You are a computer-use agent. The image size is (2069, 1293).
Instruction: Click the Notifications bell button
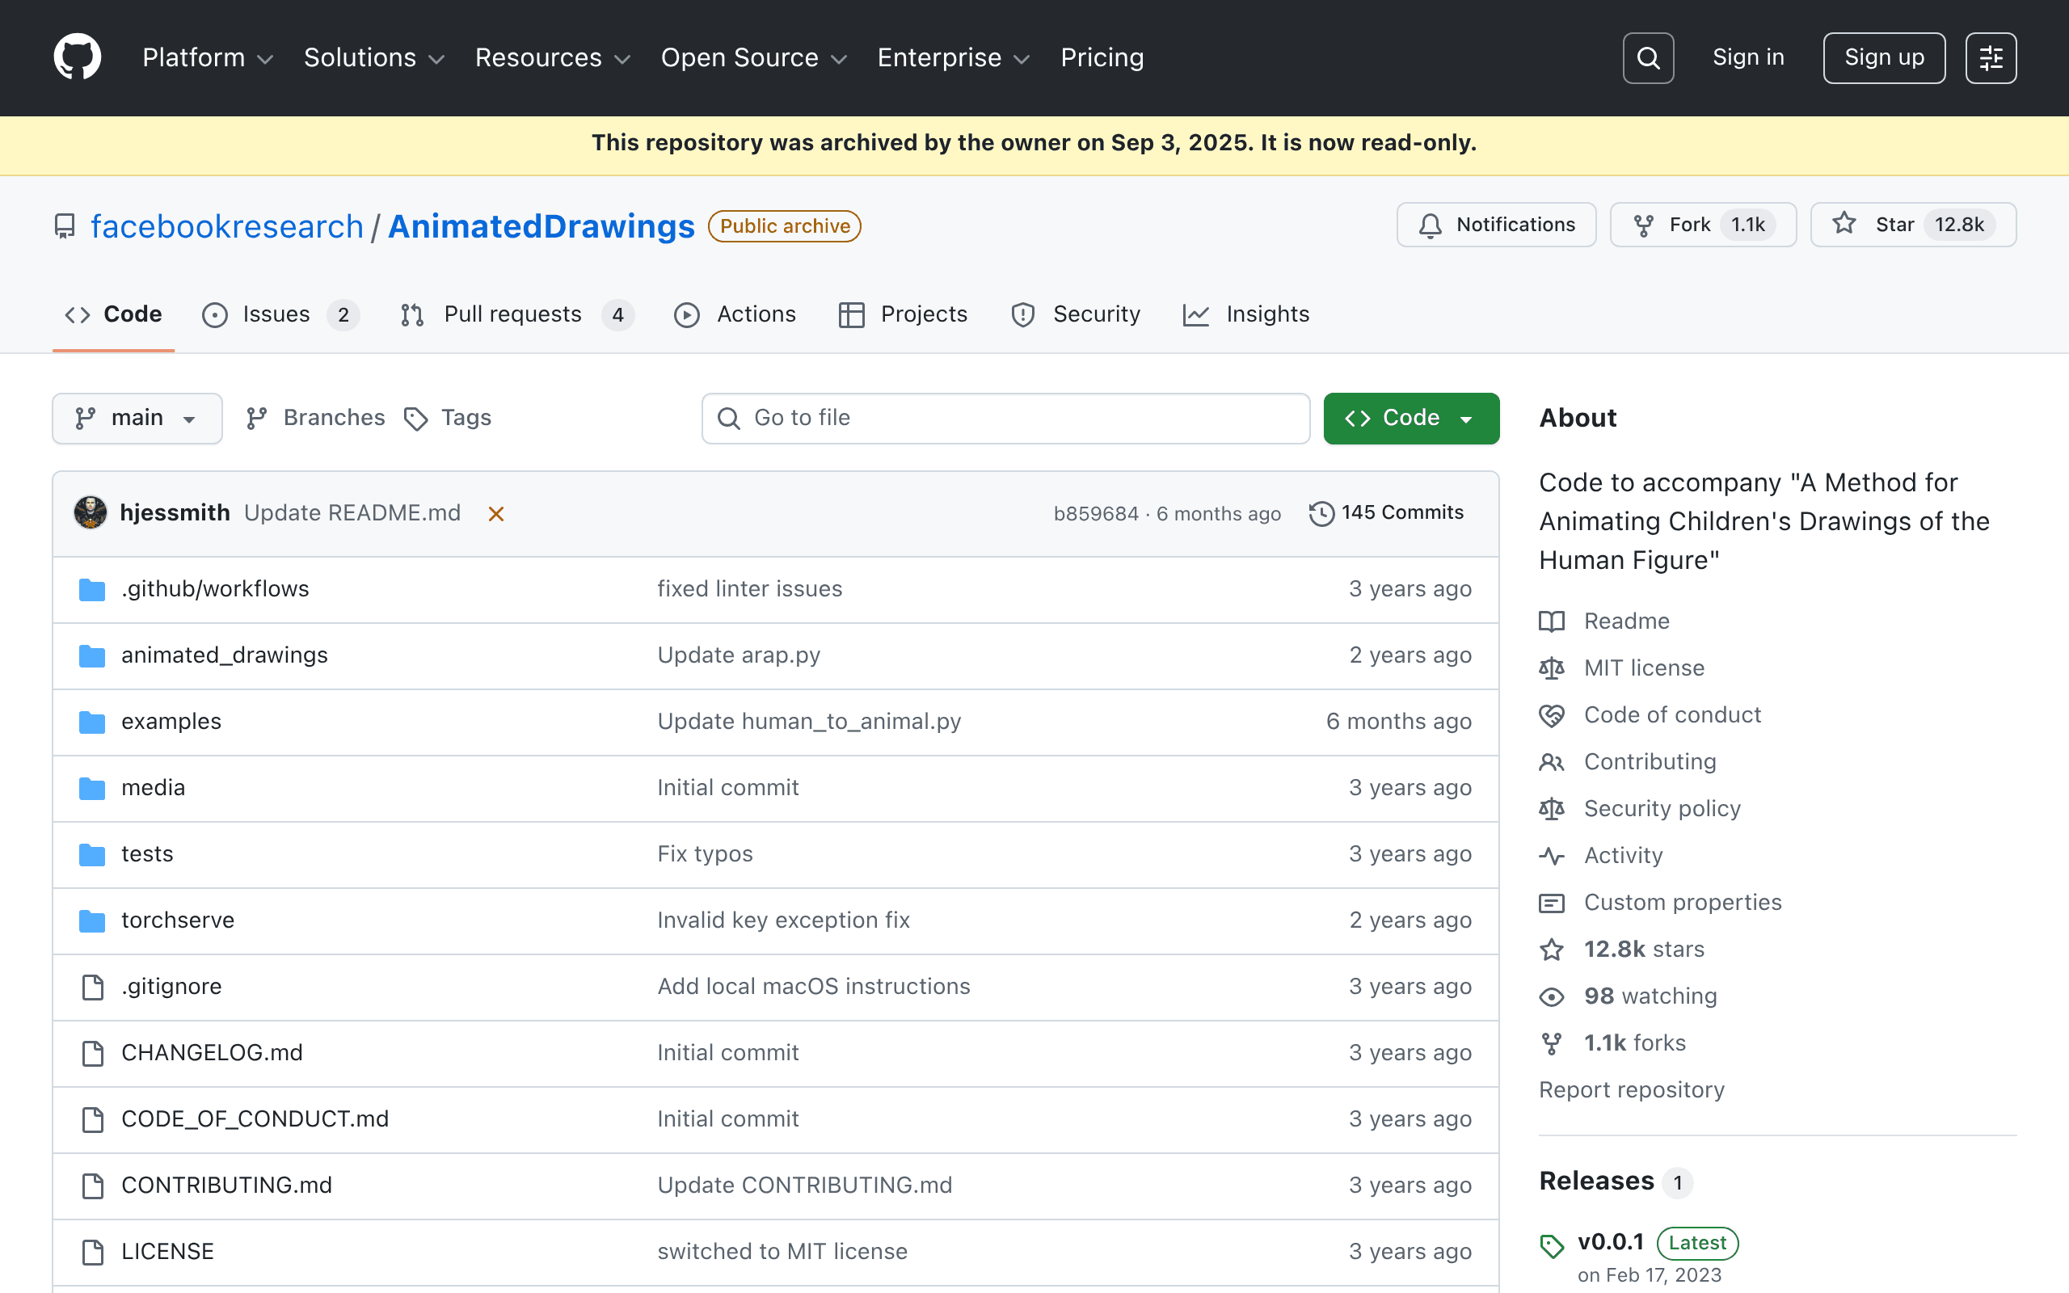pyautogui.click(x=1496, y=225)
